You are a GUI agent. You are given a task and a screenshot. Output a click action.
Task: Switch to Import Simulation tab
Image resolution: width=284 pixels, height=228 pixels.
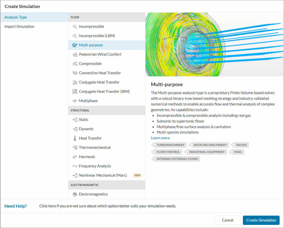tap(19, 27)
